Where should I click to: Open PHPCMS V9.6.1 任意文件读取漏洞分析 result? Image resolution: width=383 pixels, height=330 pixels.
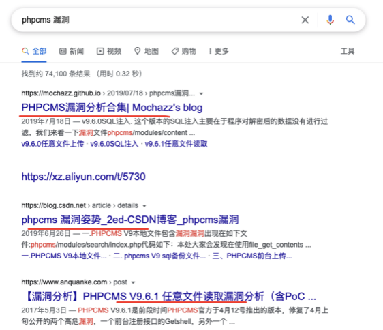pyautogui.click(x=170, y=297)
